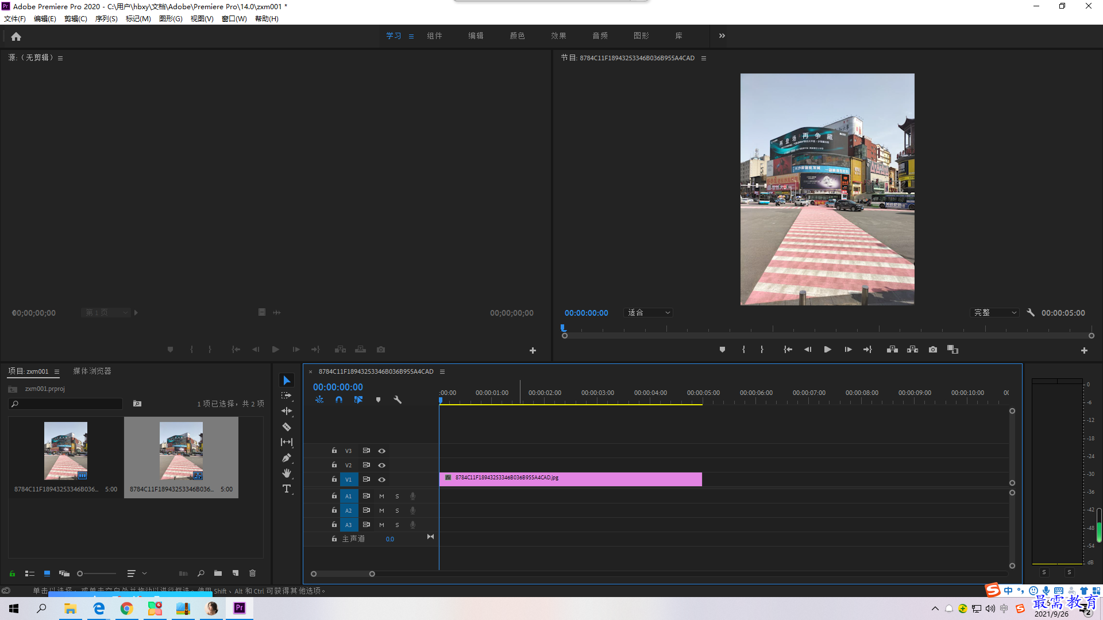Click Lift button in program monitor
Viewport: 1103px width, 620px height.
[x=892, y=350]
